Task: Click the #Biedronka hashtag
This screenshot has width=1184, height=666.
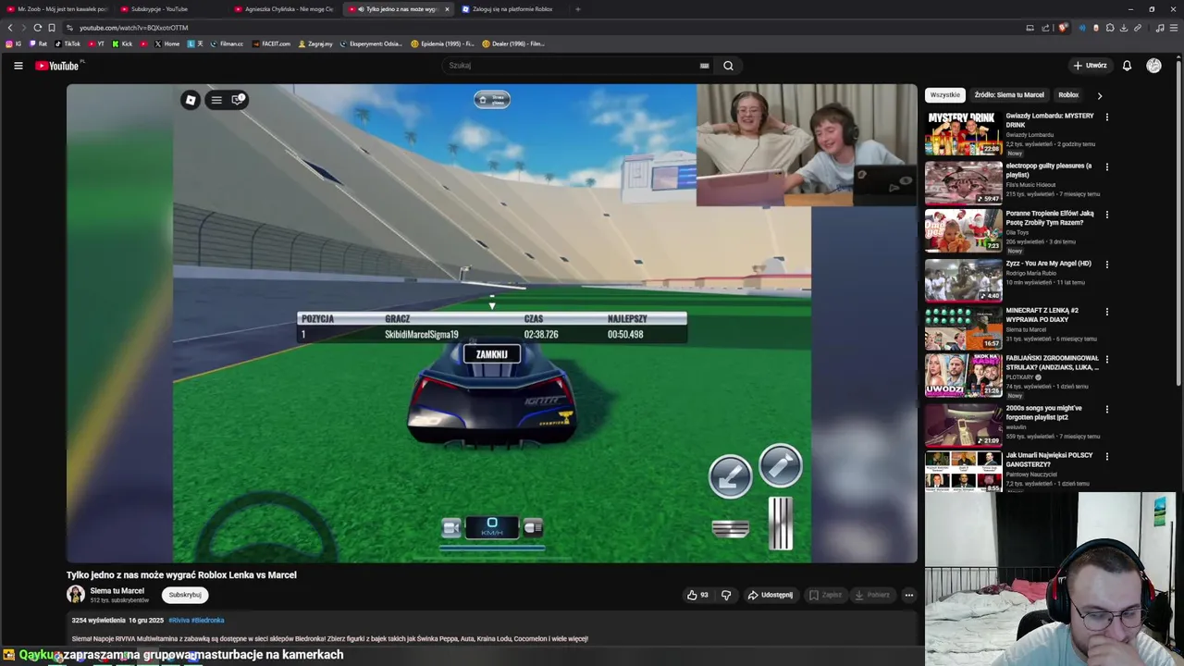Action: click(x=208, y=621)
